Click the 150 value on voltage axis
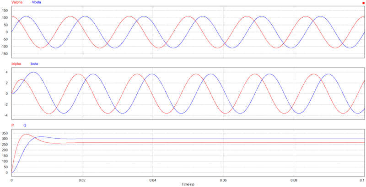The image size is (366, 187). [5, 10]
